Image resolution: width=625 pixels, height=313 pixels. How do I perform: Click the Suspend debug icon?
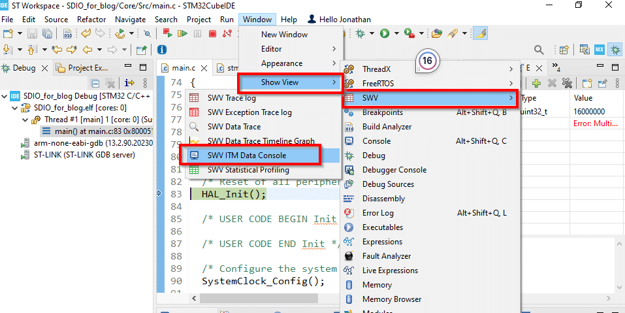click(197, 34)
